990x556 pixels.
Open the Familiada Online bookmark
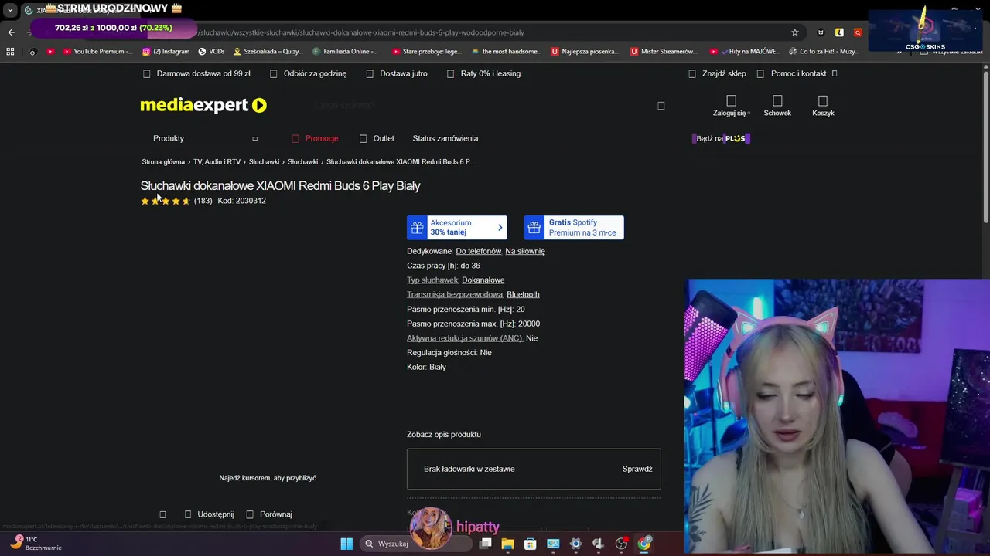click(346, 52)
